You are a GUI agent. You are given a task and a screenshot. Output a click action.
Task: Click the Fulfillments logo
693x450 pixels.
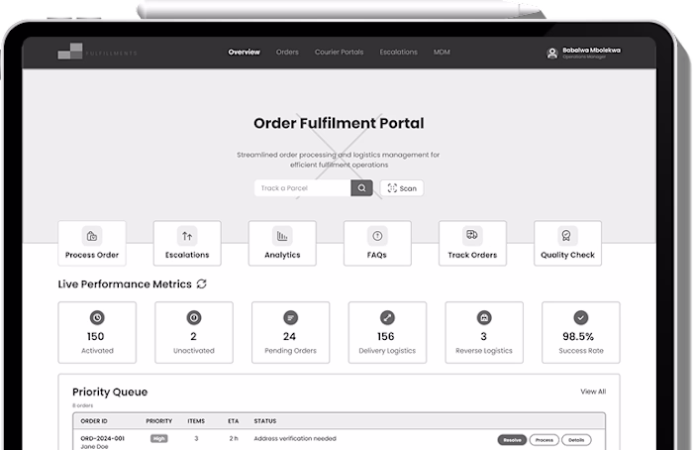pyautogui.click(x=97, y=52)
